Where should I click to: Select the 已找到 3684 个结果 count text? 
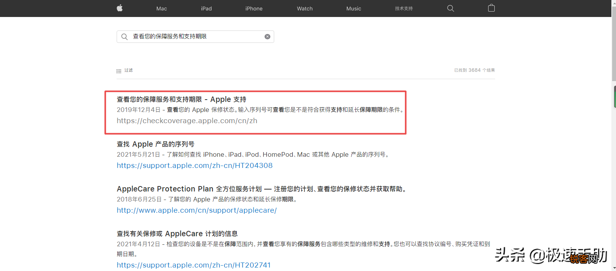pos(475,70)
